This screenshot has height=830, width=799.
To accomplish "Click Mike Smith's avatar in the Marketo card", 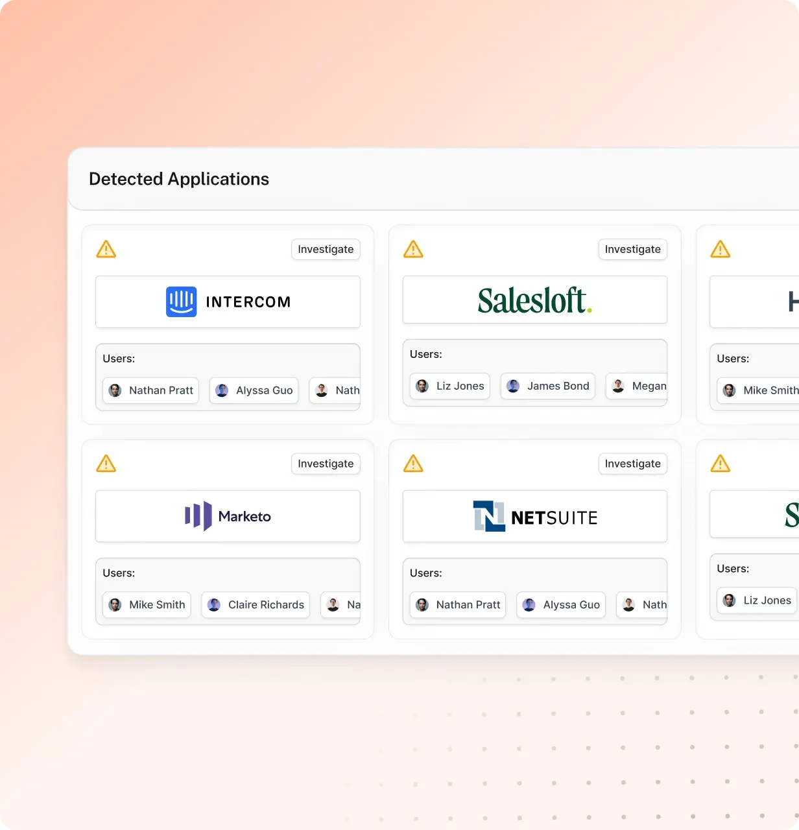I will pyautogui.click(x=115, y=605).
